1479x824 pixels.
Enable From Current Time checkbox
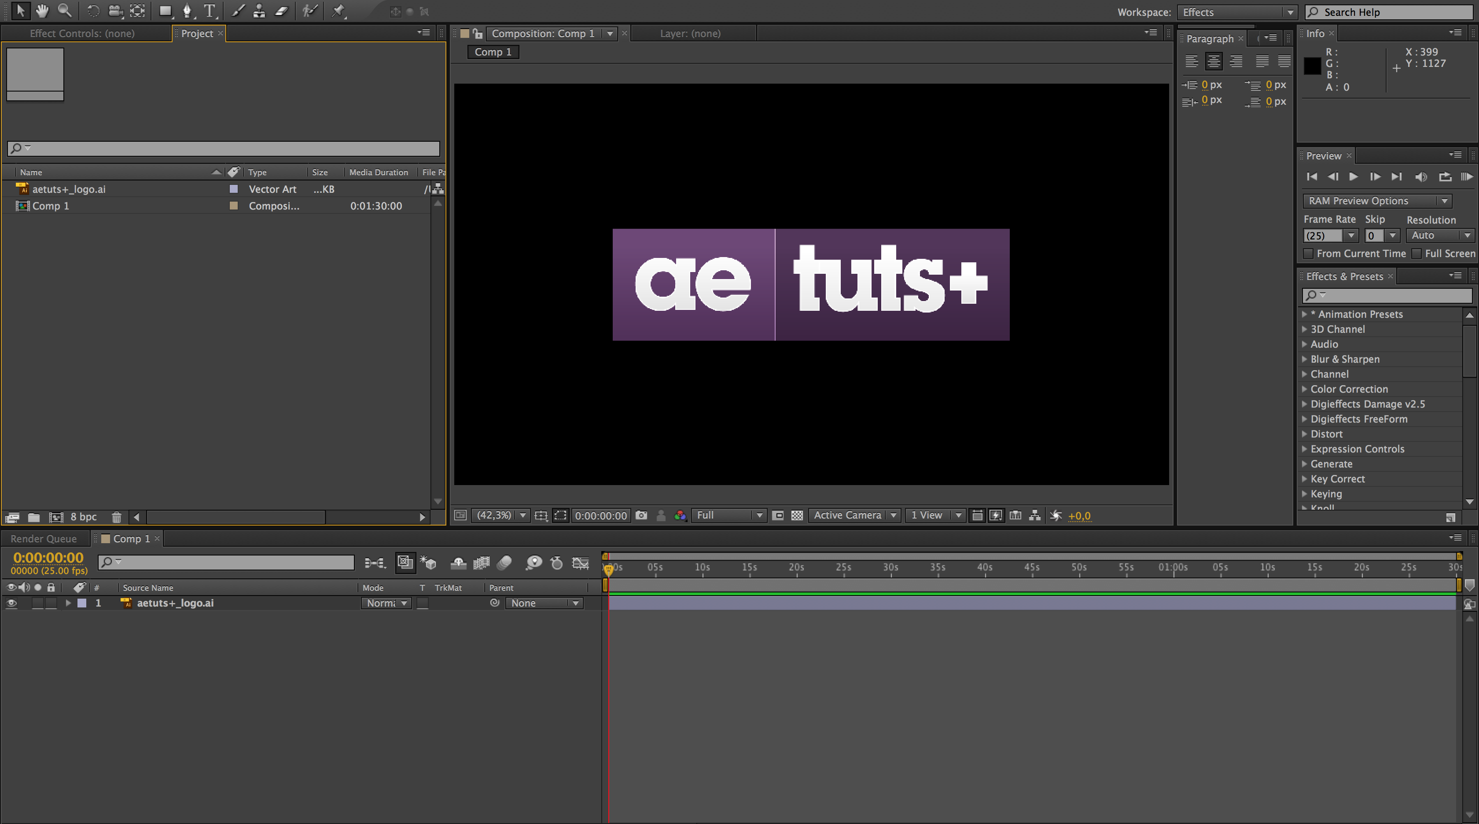[1308, 253]
